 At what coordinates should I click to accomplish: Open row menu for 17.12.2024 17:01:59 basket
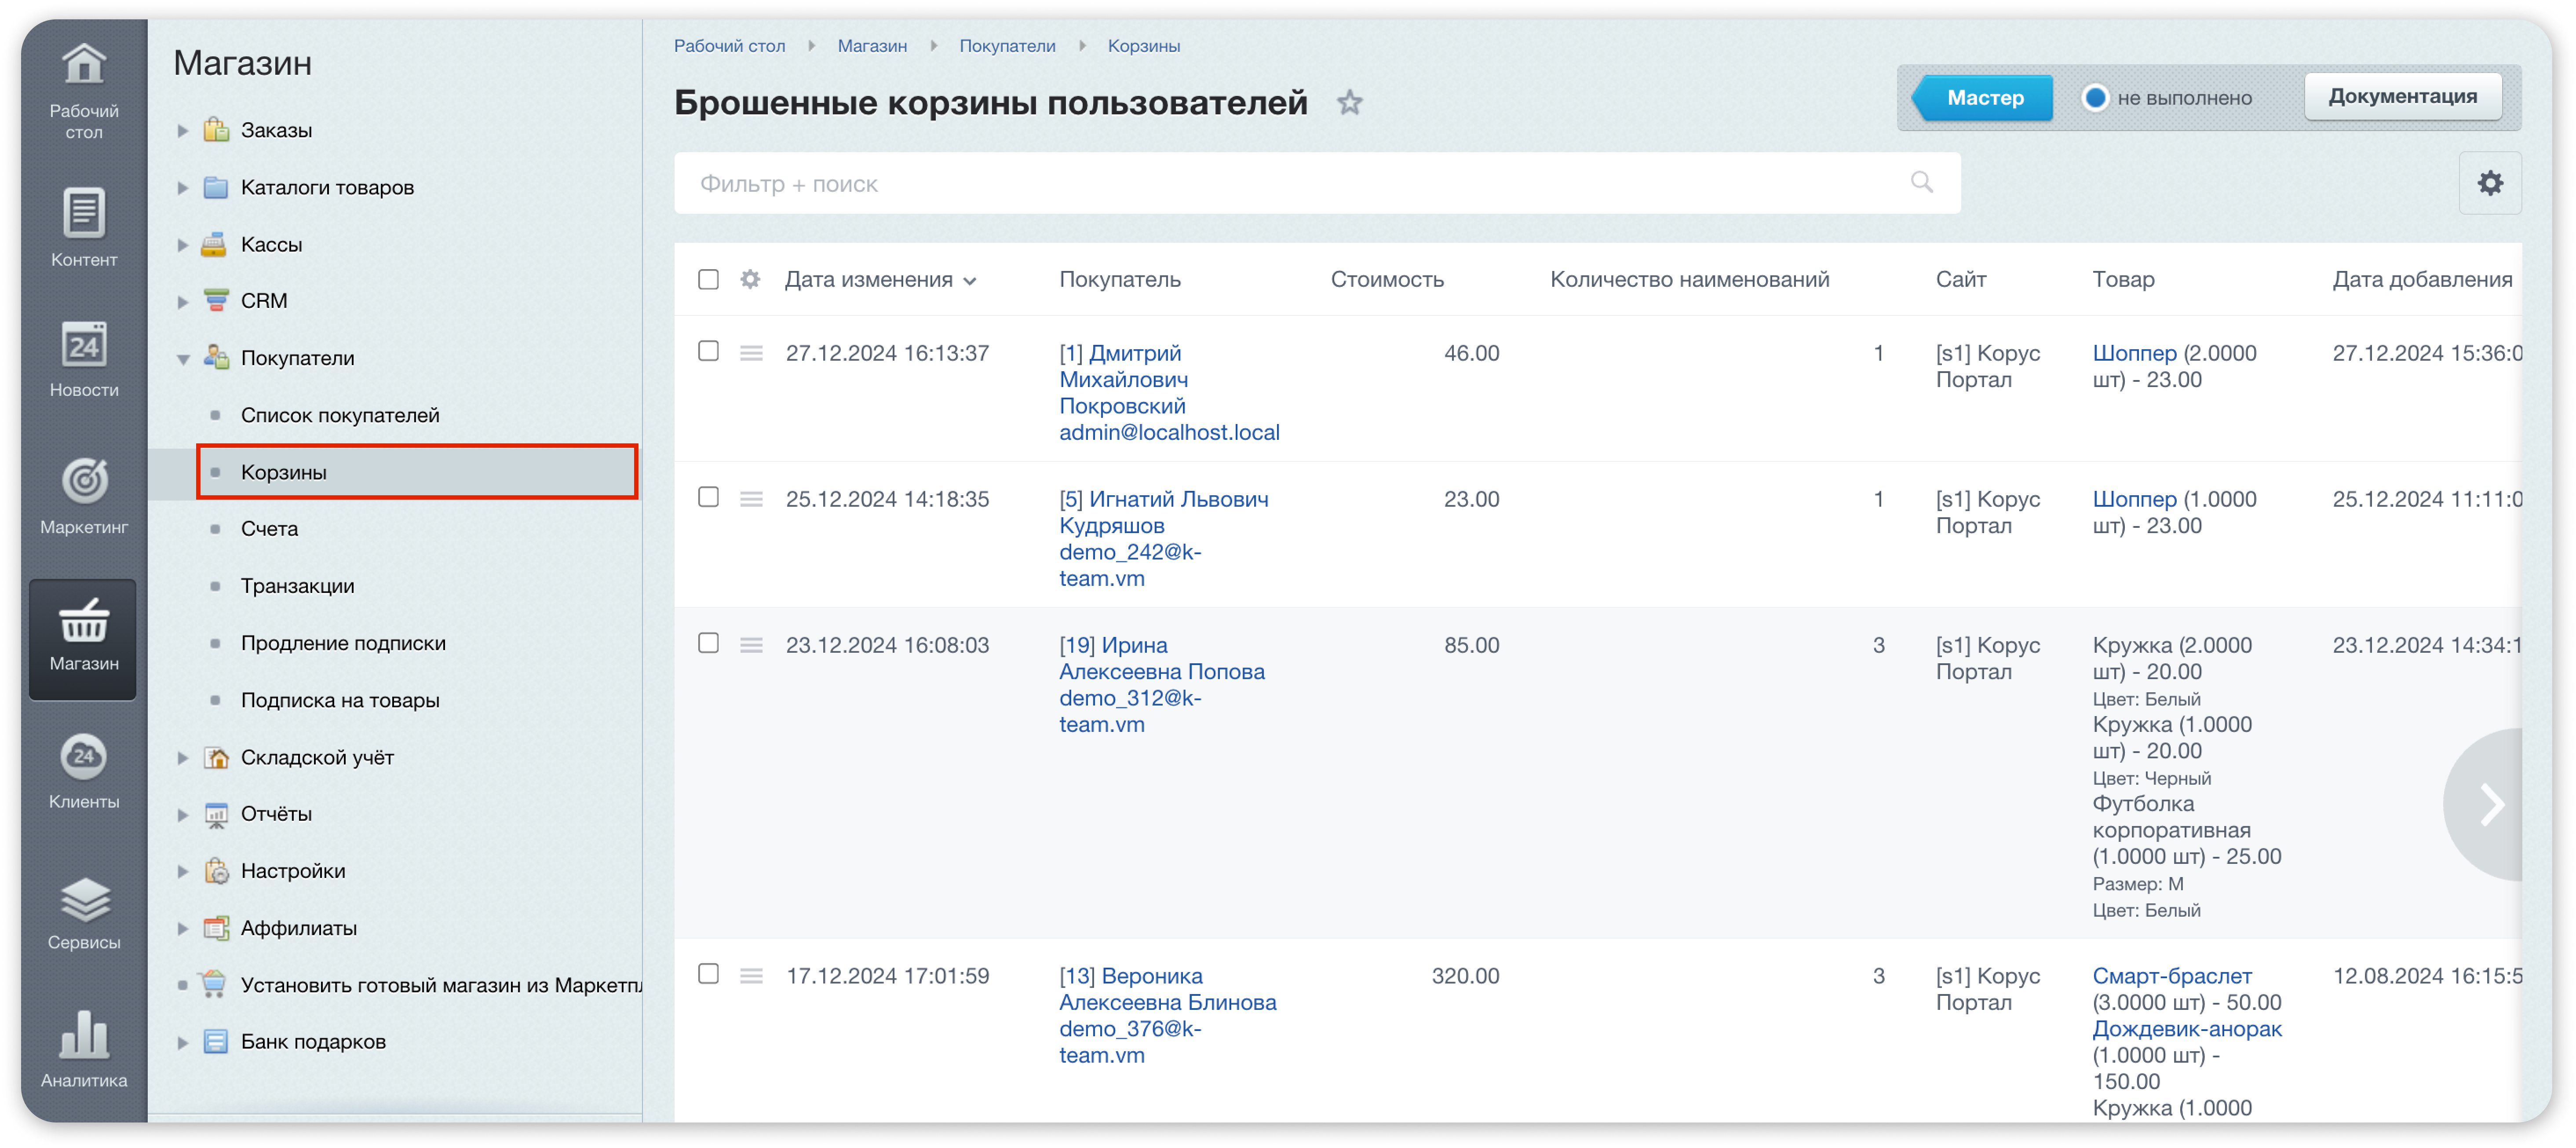pyautogui.click(x=751, y=976)
